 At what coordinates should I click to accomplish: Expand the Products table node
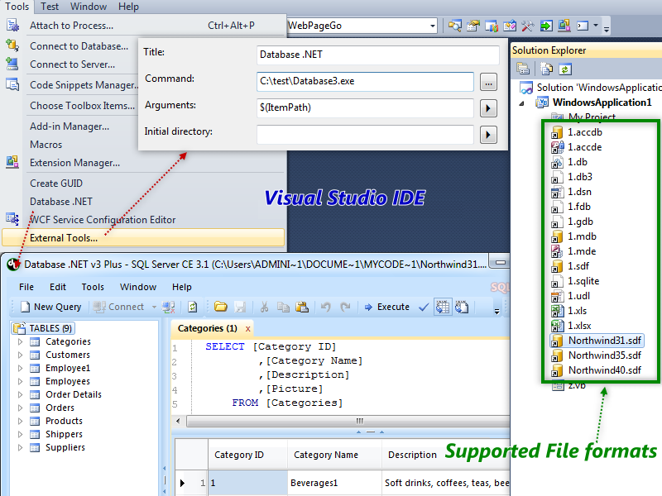pyautogui.click(x=20, y=421)
